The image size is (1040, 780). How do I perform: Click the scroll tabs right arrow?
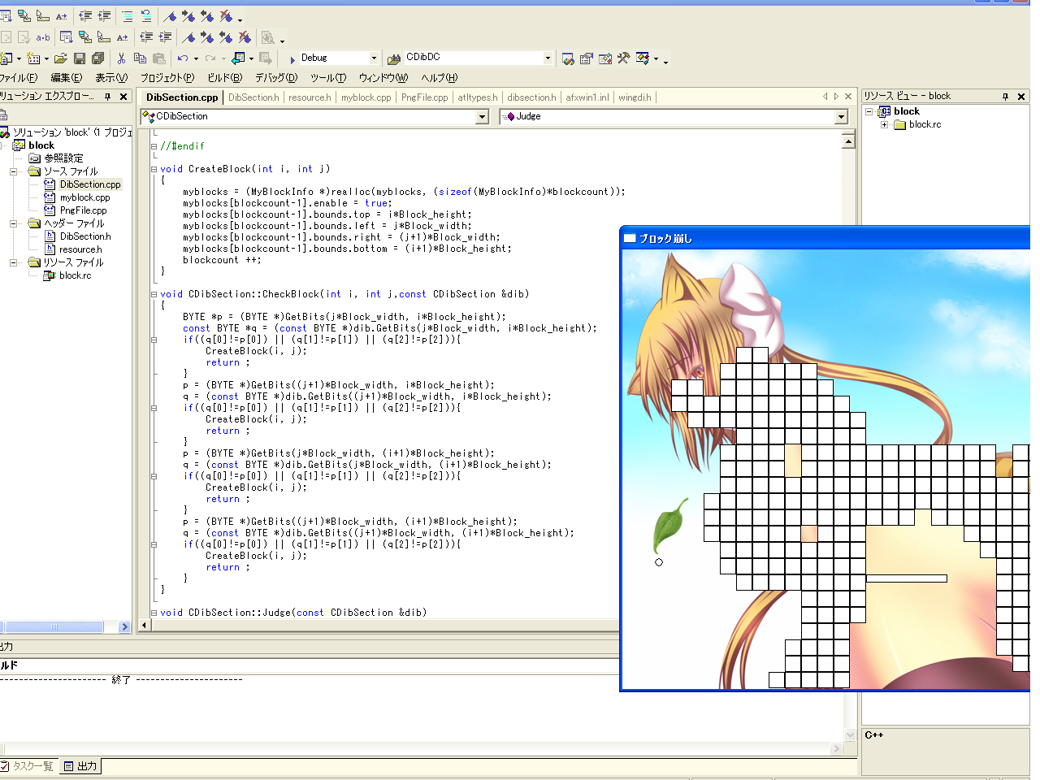(x=836, y=97)
